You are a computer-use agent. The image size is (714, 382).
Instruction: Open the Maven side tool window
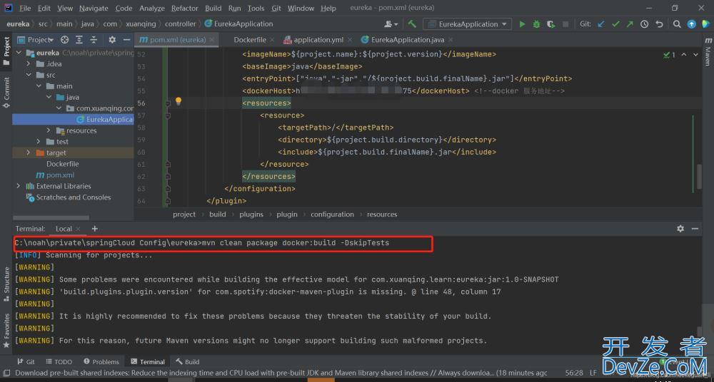point(708,52)
